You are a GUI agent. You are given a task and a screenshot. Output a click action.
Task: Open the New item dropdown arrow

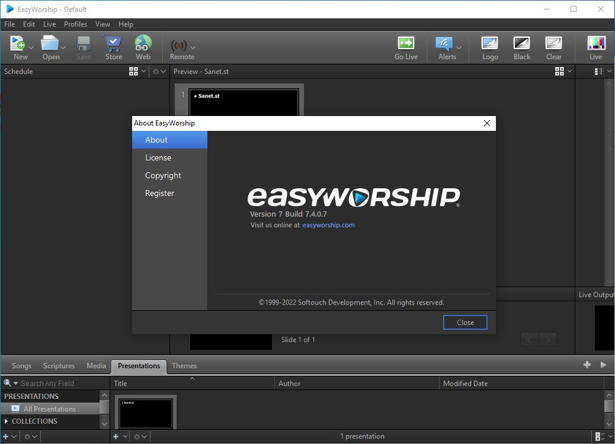pyautogui.click(x=31, y=46)
